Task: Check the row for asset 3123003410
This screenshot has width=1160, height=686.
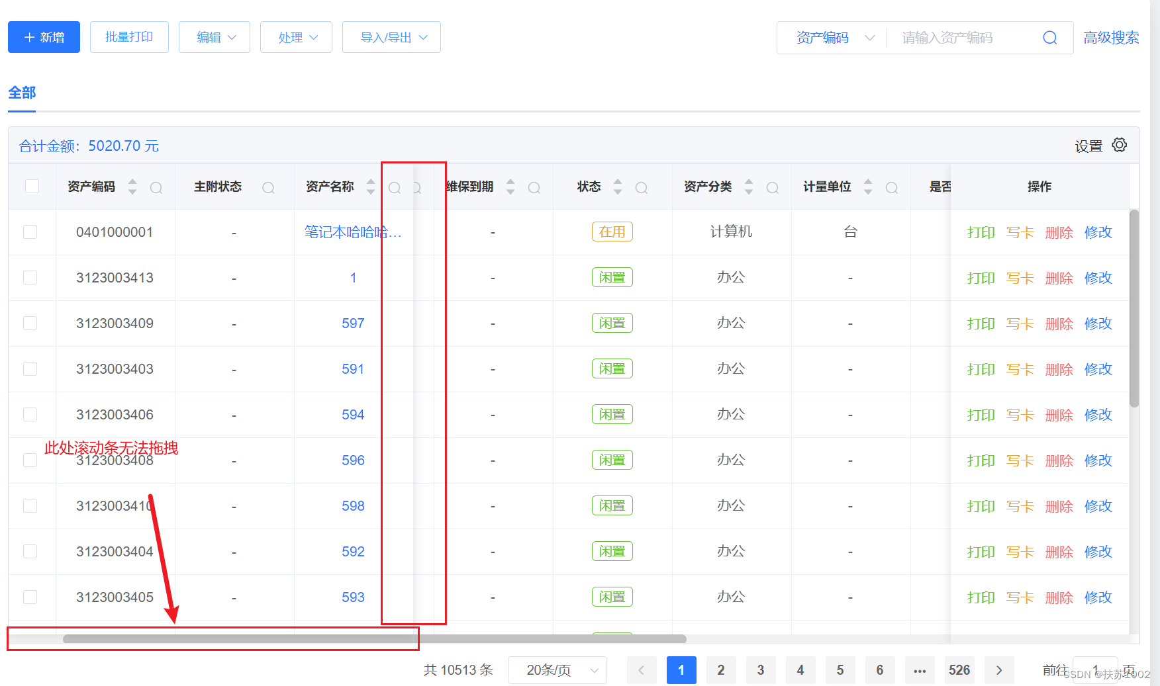Action: (x=30, y=505)
